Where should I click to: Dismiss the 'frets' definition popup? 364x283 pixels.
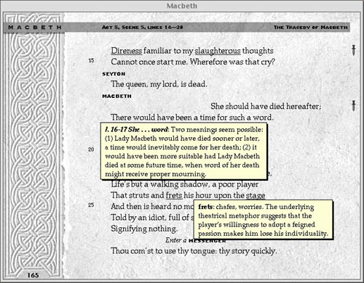tap(264, 220)
